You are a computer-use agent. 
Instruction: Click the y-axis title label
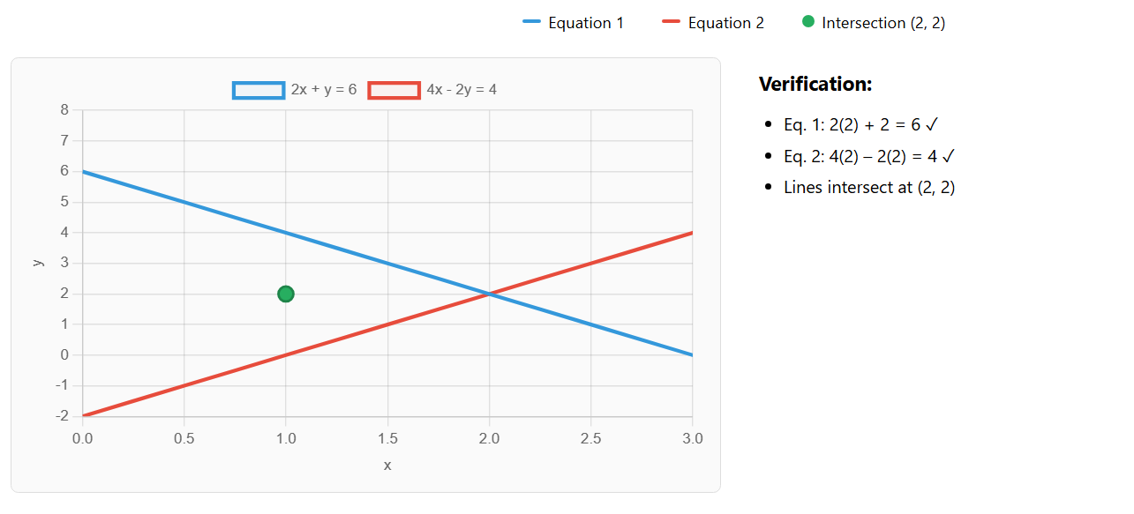(37, 263)
